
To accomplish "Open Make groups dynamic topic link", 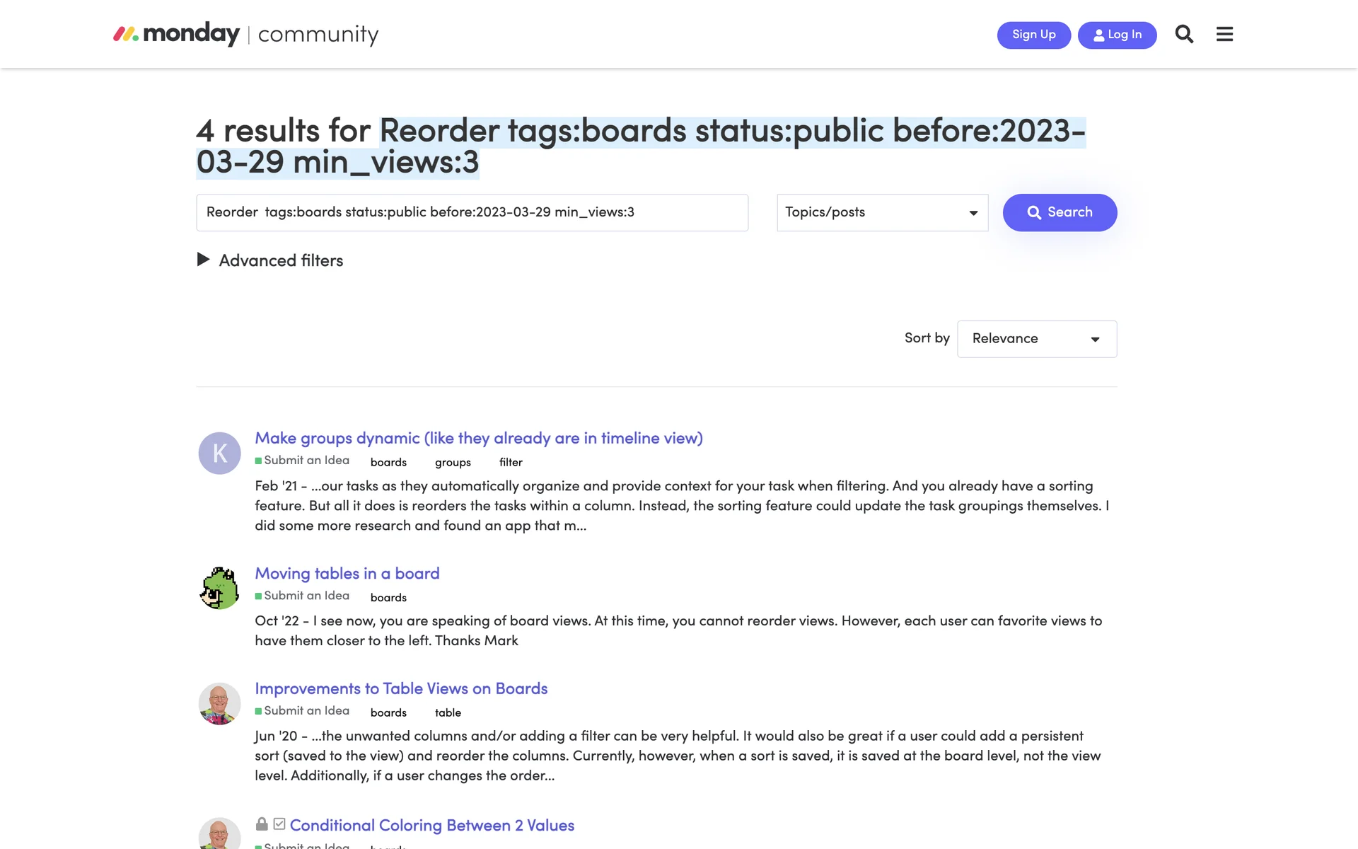I will tap(478, 438).
